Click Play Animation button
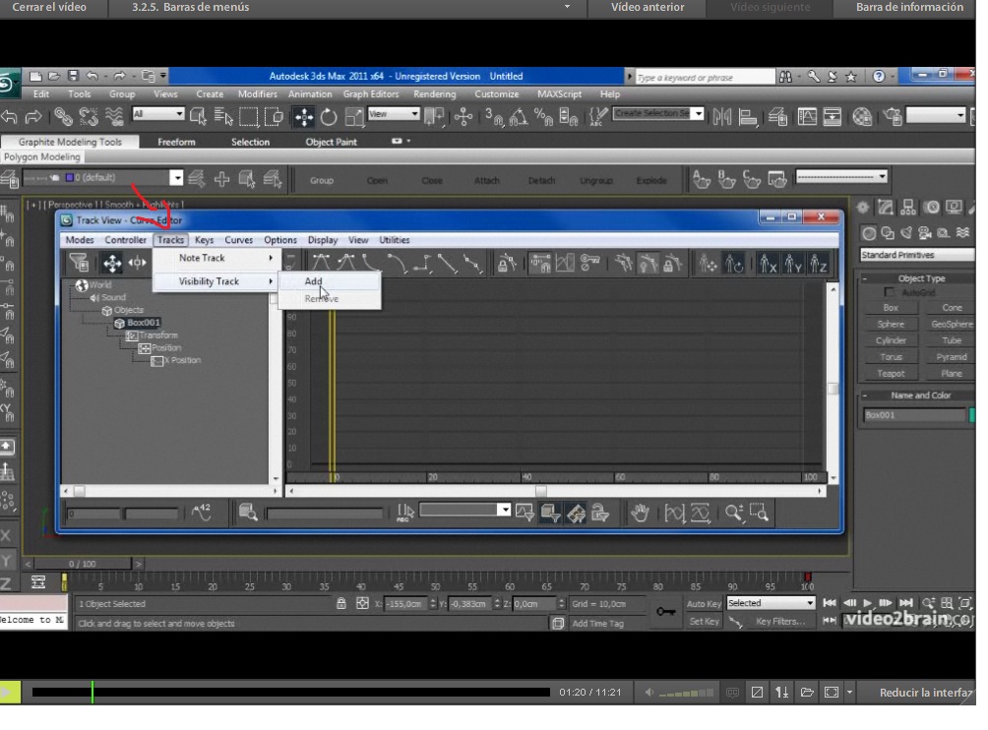 pos(868,603)
